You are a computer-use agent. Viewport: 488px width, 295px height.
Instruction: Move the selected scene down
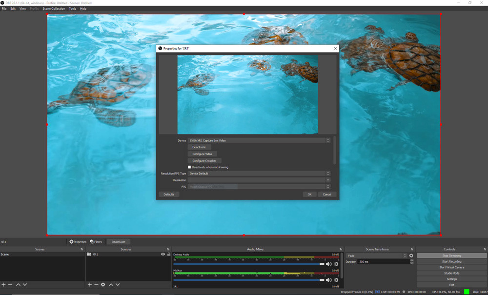pos(25,284)
